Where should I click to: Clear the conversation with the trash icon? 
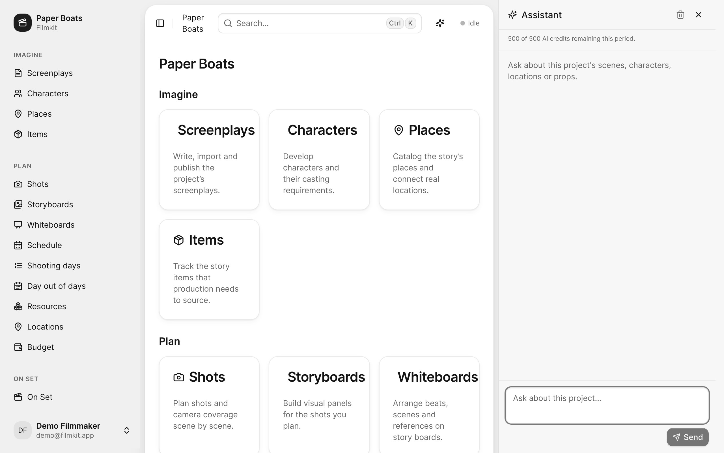[x=680, y=15]
